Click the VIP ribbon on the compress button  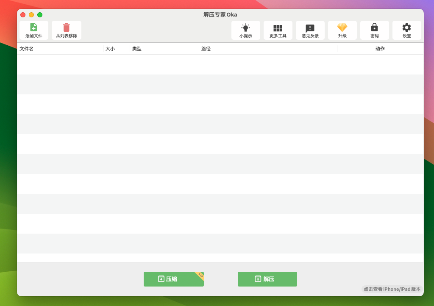(200, 275)
